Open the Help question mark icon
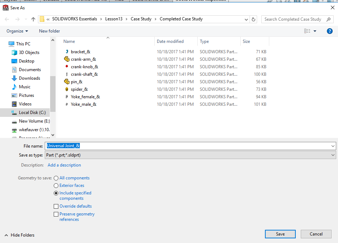This screenshot has height=243, width=338. (x=330, y=31)
